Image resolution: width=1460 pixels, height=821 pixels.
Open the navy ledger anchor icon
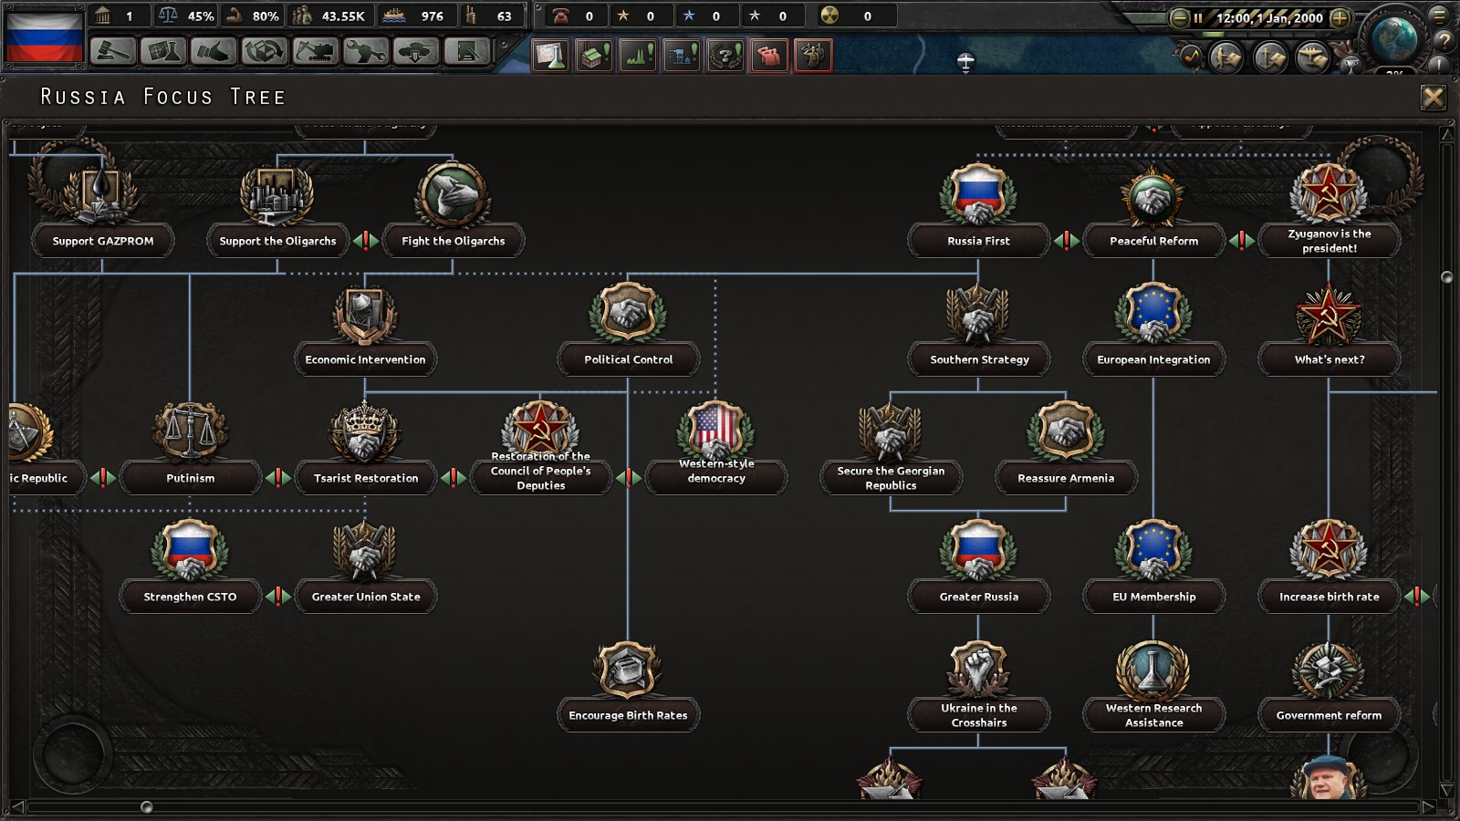point(1270,57)
